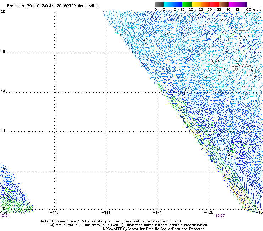Click the note line starting '3)Data buffer is 22 hrs'
This screenshot has width=263, height=231.
coord(129,225)
